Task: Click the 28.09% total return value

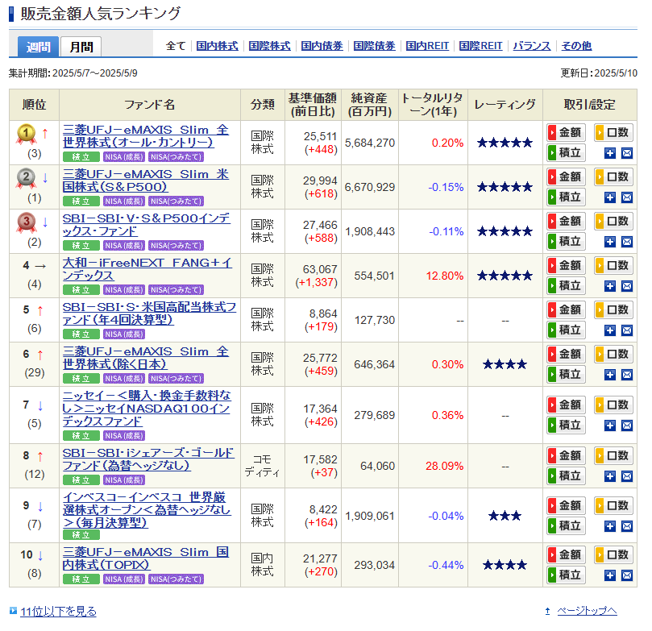Action: tap(444, 466)
